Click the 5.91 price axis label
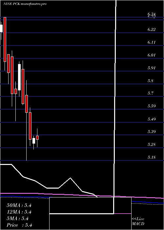The image size is (164, 230). tap(152, 68)
